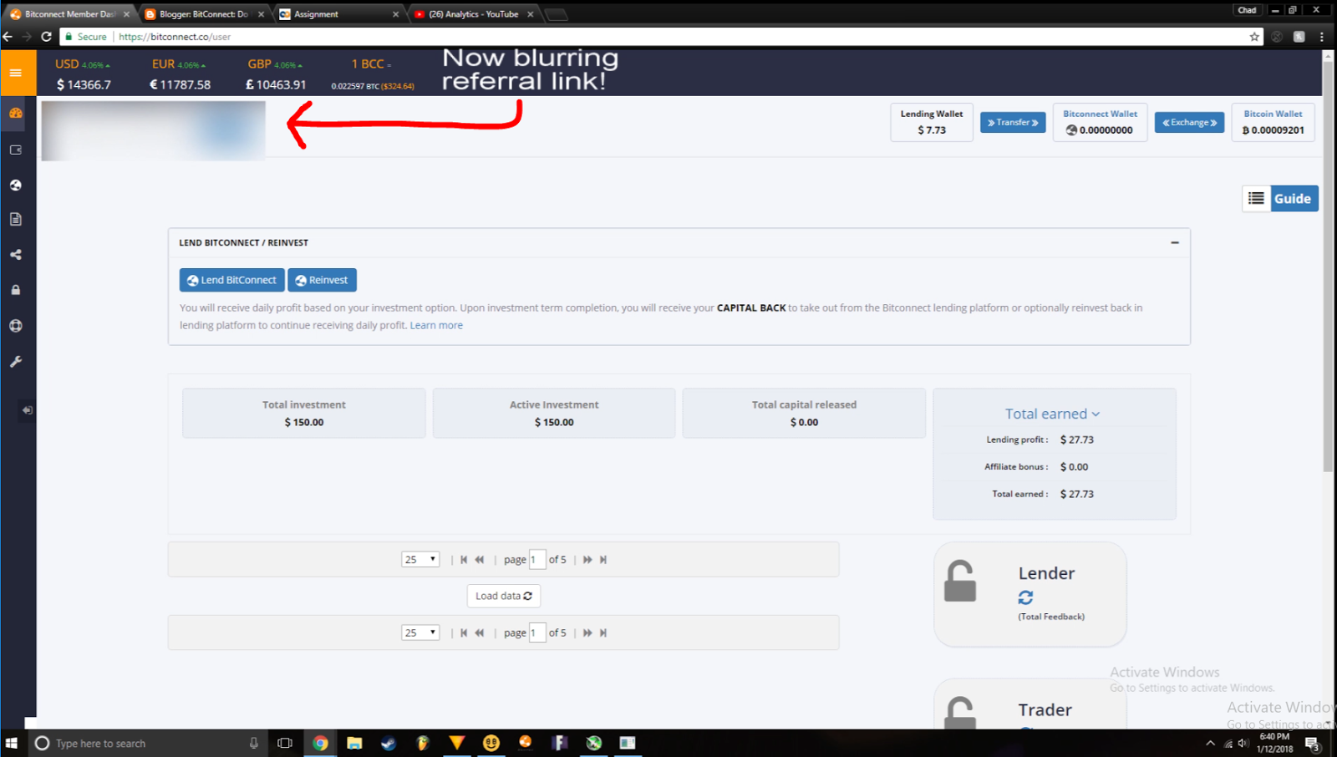Open the action center notifications
Image resolution: width=1337 pixels, height=757 pixels.
(1313, 743)
